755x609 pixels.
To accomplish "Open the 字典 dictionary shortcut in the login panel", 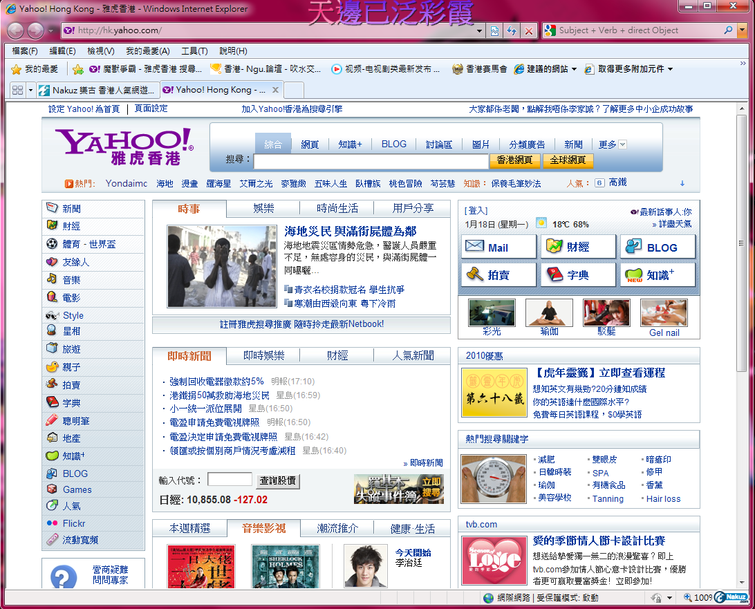I will pos(578,274).
